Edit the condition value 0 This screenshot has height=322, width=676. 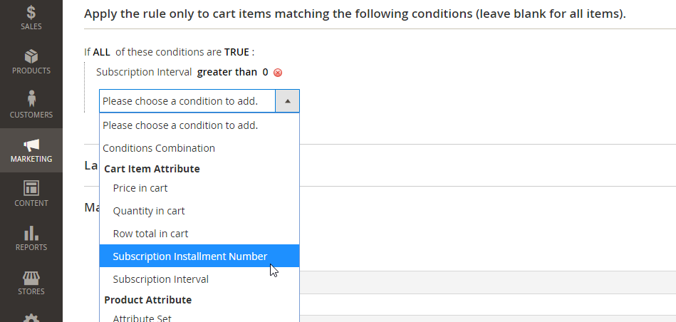click(x=265, y=72)
